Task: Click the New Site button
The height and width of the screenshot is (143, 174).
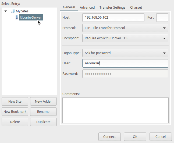Action: coord(15,102)
